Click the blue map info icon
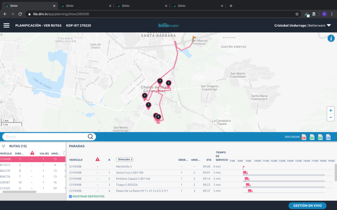 tap(331, 38)
